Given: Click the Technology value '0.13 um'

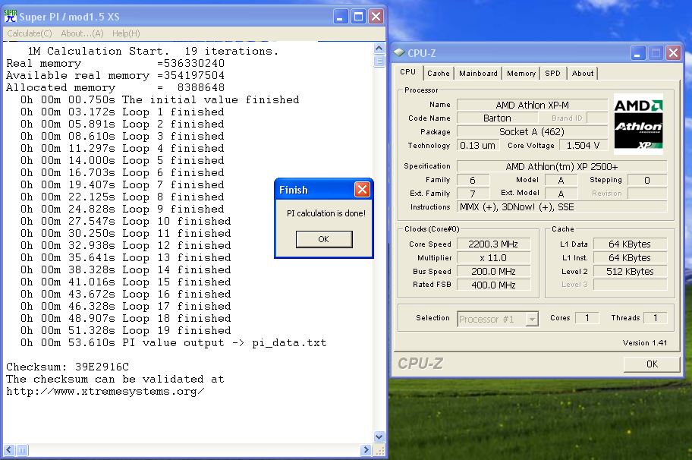Looking at the screenshot, I should 478,145.
